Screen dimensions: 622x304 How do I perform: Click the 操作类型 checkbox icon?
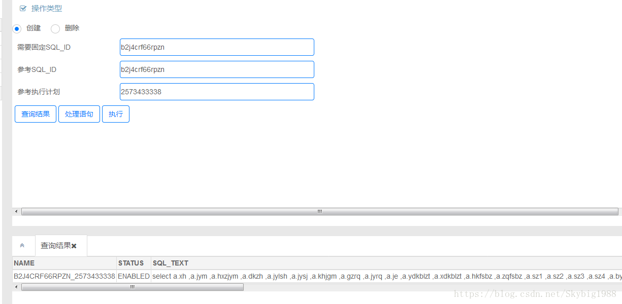[x=23, y=8]
